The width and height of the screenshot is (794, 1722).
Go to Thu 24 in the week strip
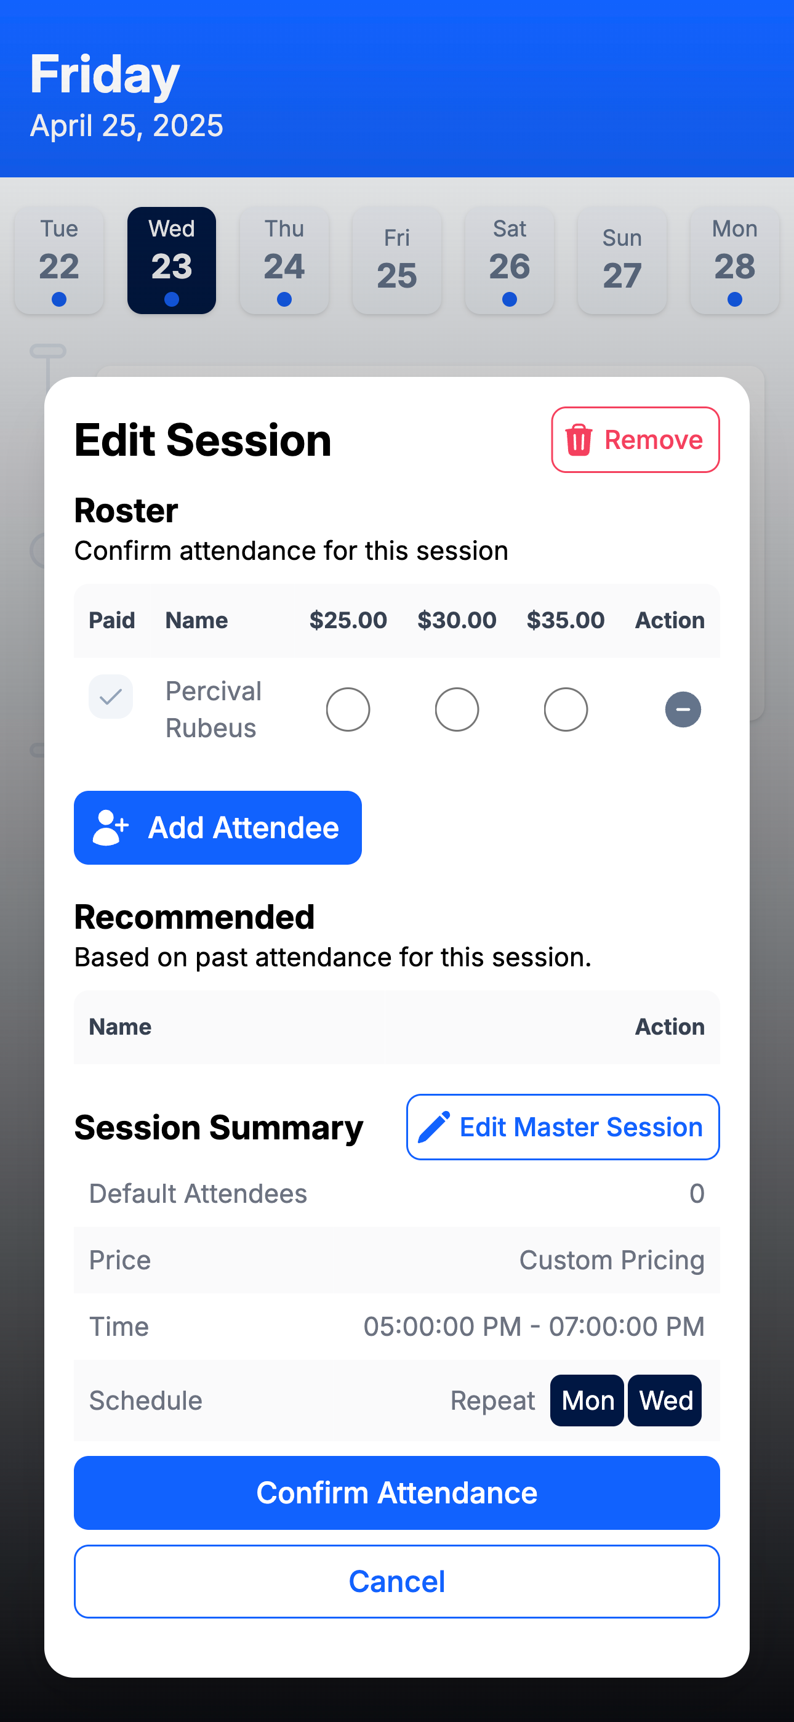(x=285, y=261)
